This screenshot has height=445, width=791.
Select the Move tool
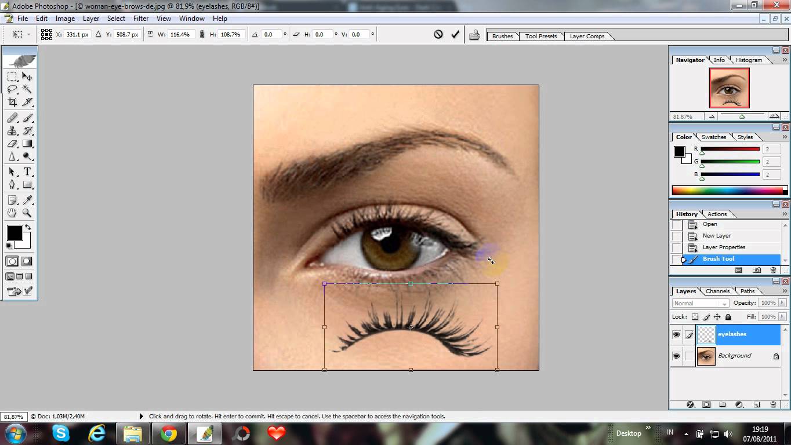click(27, 76)
